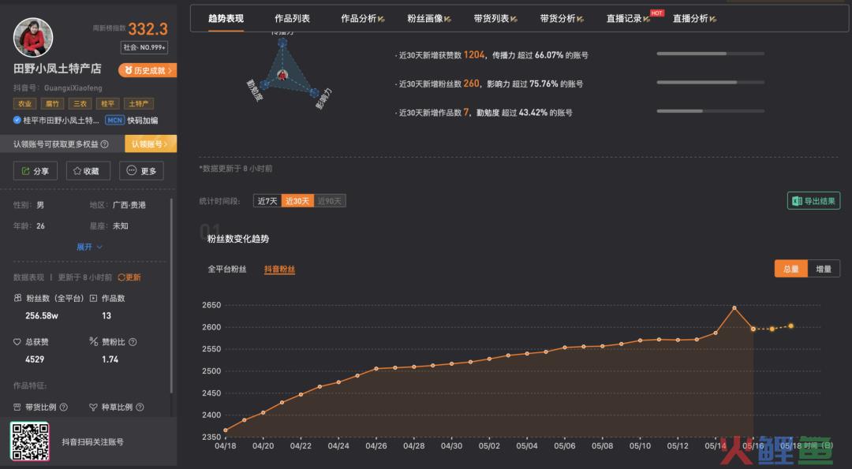852x469 pixels.
Task: Click the heart icon beside 总获赞
Action: (x=17, y=342)
